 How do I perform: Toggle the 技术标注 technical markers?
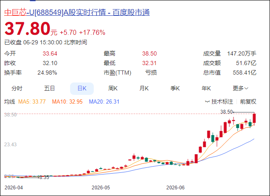click(x=219, y=102)
